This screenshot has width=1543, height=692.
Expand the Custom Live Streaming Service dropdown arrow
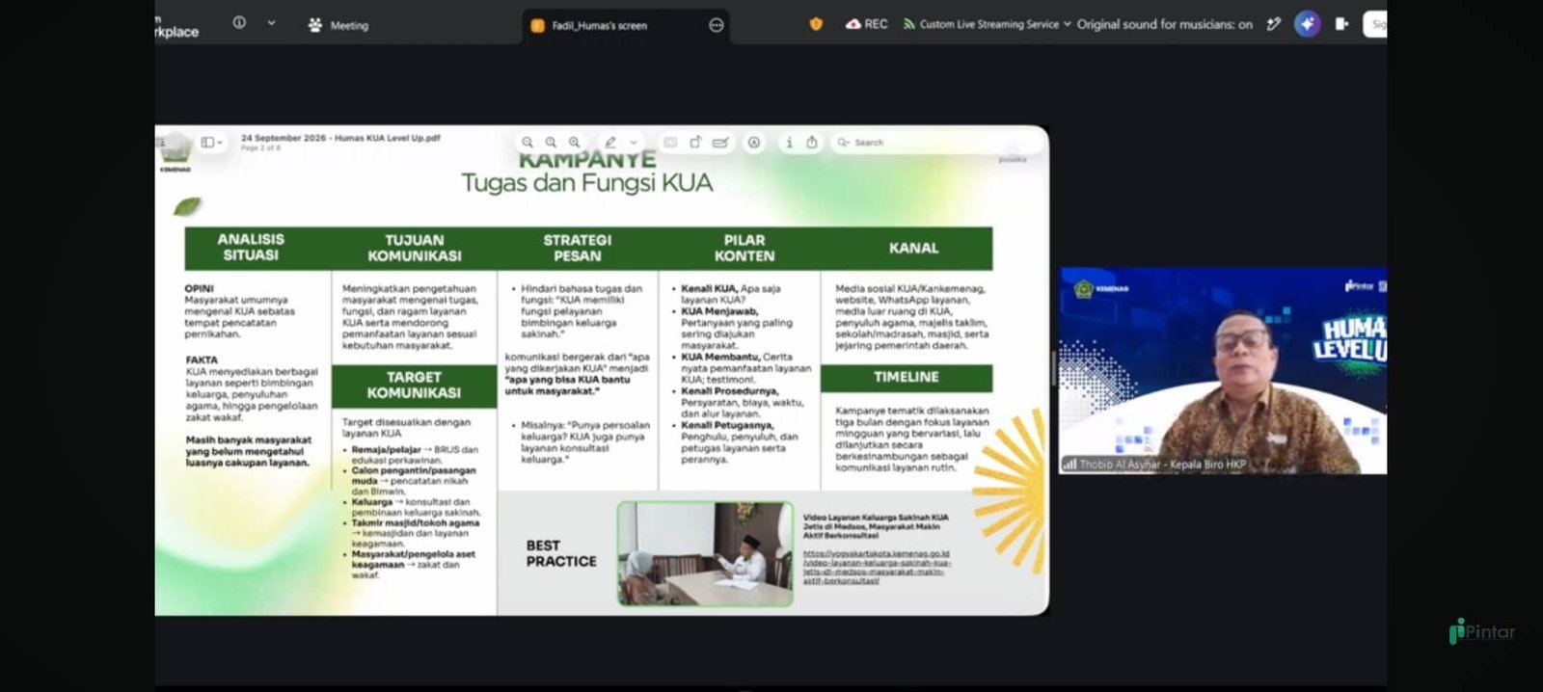click(1068, 24)
